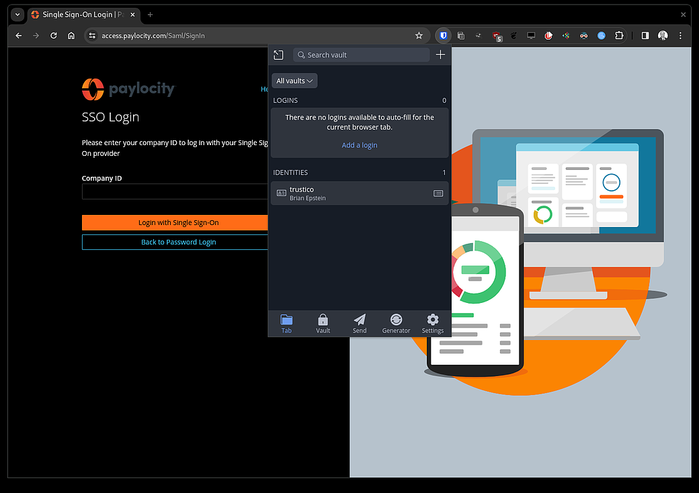The image size is (699, 493).
Task: Click the Bitwarden extension icon in toolbar
Action: click(x=444, y=36)
